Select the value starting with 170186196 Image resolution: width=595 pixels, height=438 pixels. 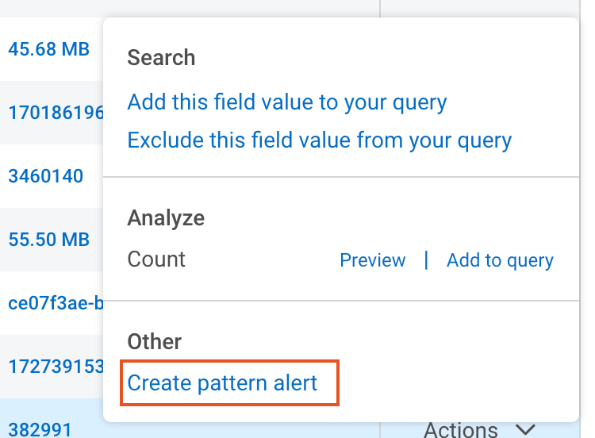click(x=56, y=113)
